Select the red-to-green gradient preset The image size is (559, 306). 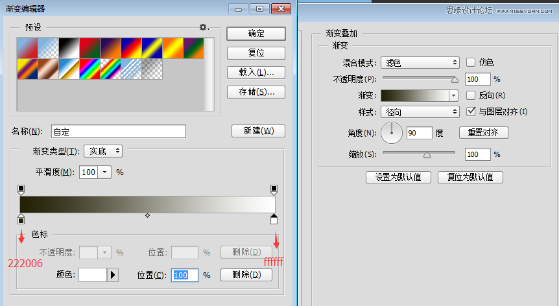(90, 49)
